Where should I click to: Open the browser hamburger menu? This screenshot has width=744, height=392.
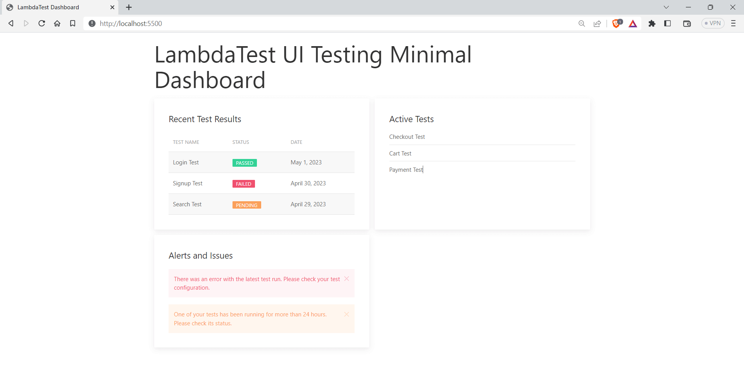[x=733, y=24]
